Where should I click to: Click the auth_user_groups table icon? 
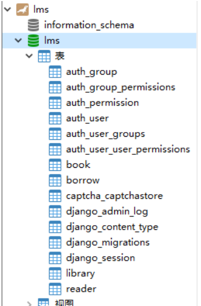[55, 134]
